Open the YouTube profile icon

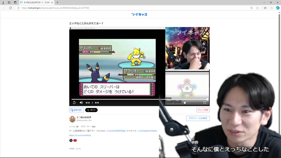(x=75, y=140)
